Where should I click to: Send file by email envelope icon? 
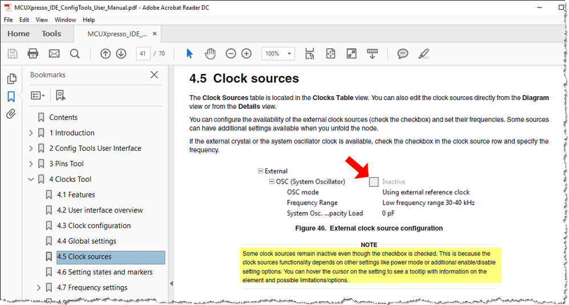[x=54, y=53]
